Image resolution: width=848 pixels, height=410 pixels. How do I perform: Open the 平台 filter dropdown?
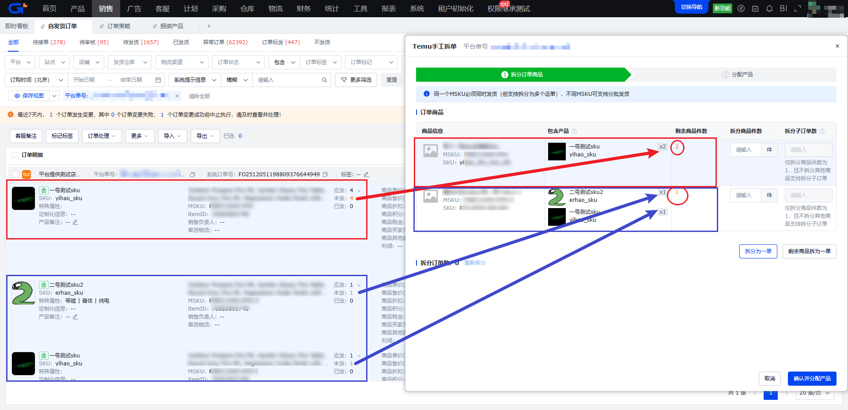click(20, 62)
